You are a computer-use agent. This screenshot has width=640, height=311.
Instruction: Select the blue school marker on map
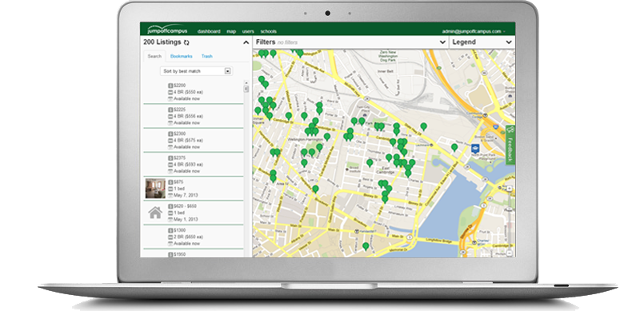tap(475, 149)
